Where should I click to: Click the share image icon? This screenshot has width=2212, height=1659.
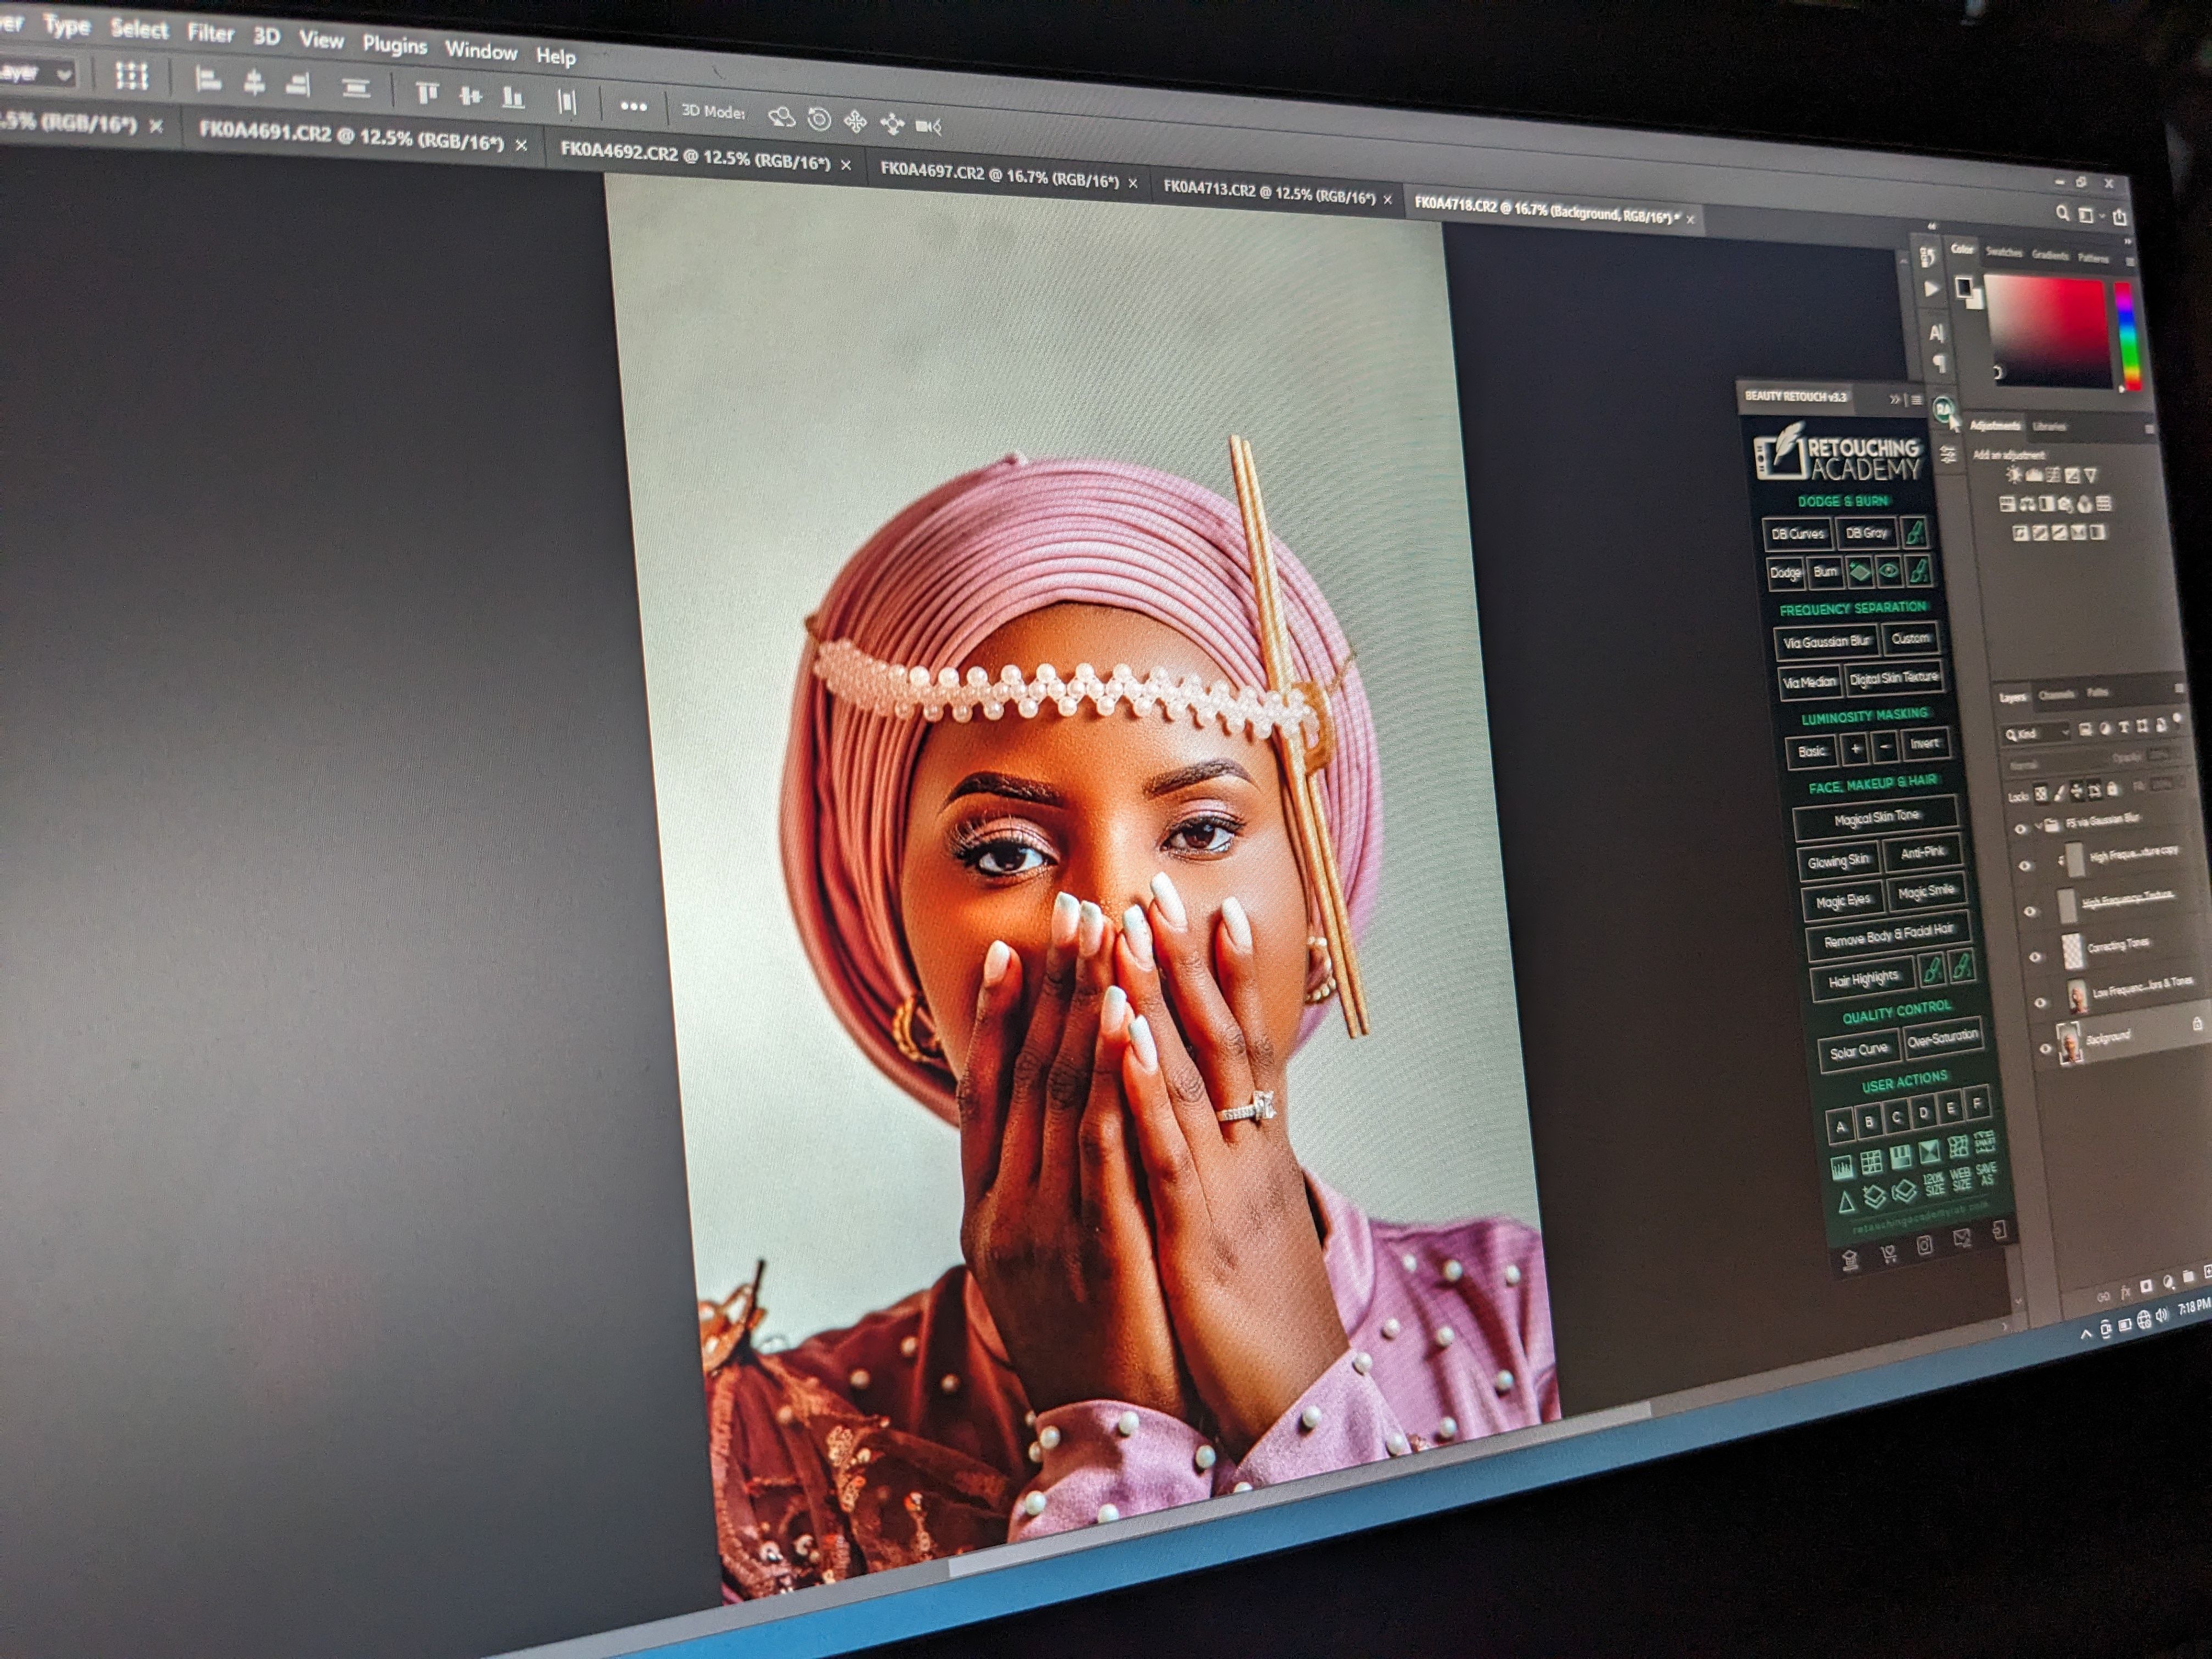(x=2120, y=216)
